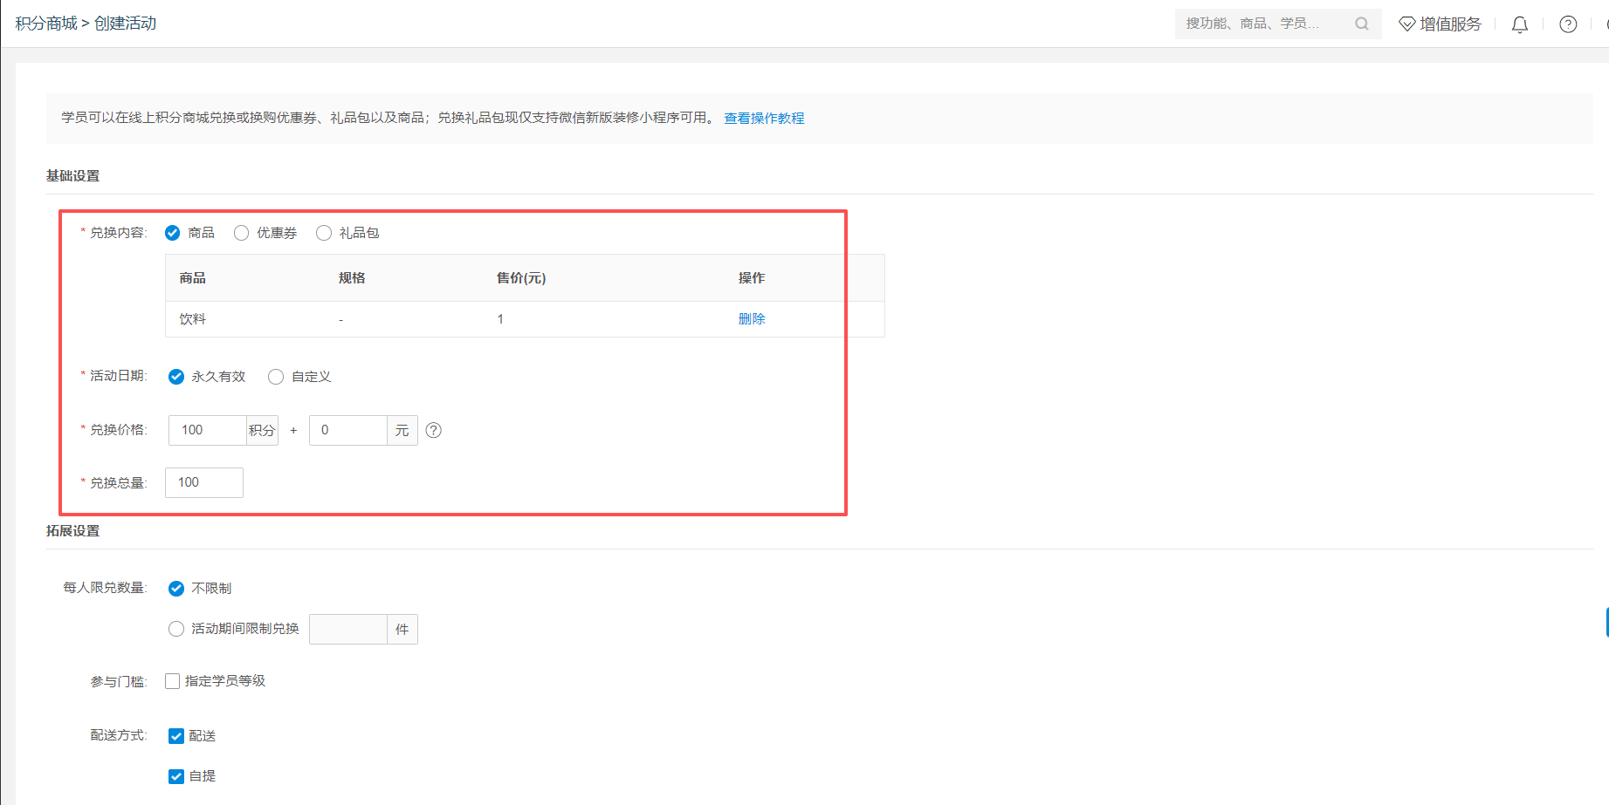Go back to 积分商城 breadcrumb
The height and width of the screenshot is (805, 1609).
46,24
